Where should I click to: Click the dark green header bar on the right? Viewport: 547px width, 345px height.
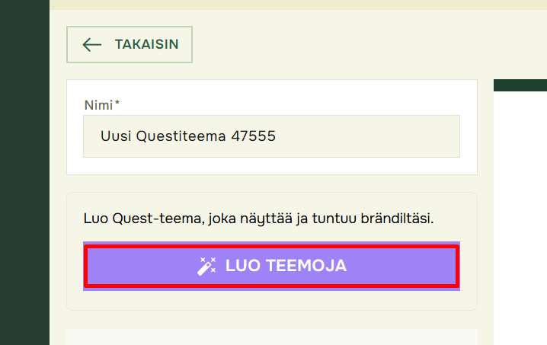520,85
